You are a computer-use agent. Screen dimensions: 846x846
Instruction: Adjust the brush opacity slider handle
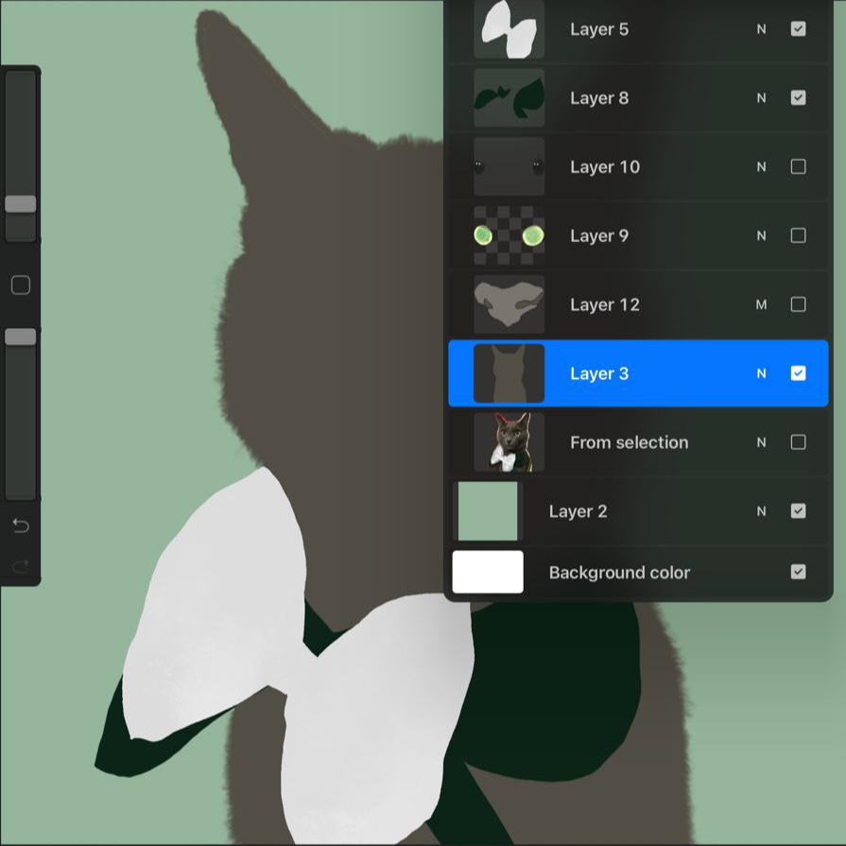(x=21, y=337)
